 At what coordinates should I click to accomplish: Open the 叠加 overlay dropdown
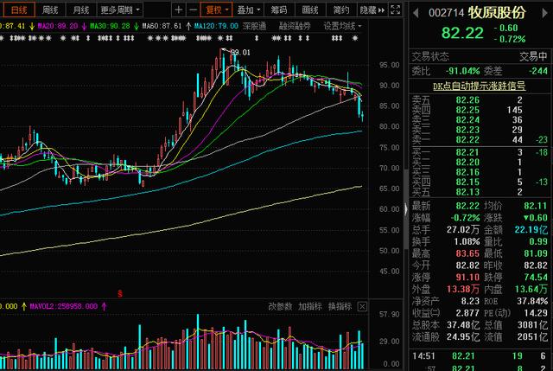(250, 10)
